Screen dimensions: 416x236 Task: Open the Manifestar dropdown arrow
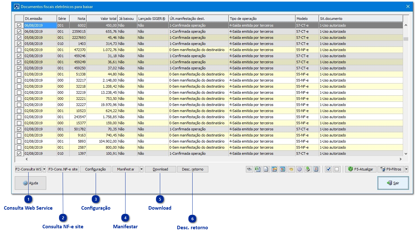tap(142, 169)
